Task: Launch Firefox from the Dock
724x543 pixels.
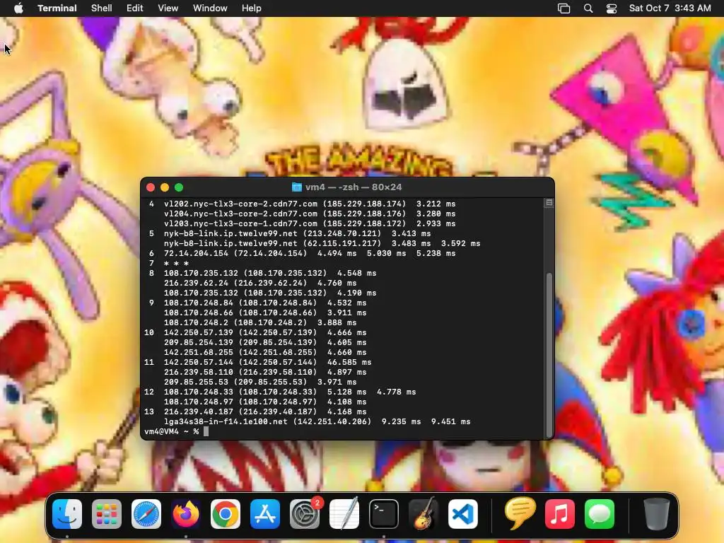Action: pos(186,514)
